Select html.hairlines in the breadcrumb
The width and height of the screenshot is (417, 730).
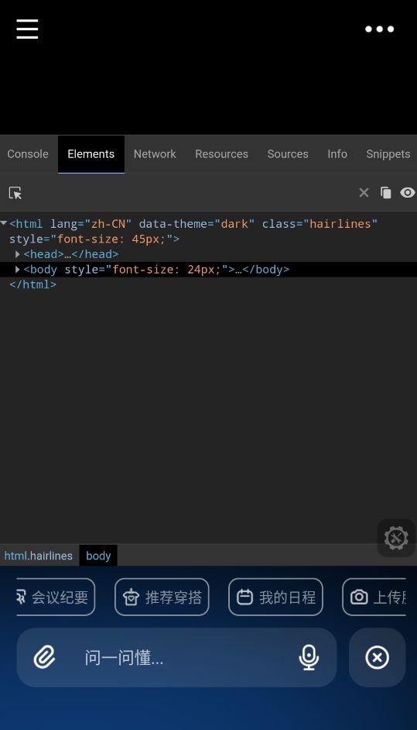[x=39, y=556]
